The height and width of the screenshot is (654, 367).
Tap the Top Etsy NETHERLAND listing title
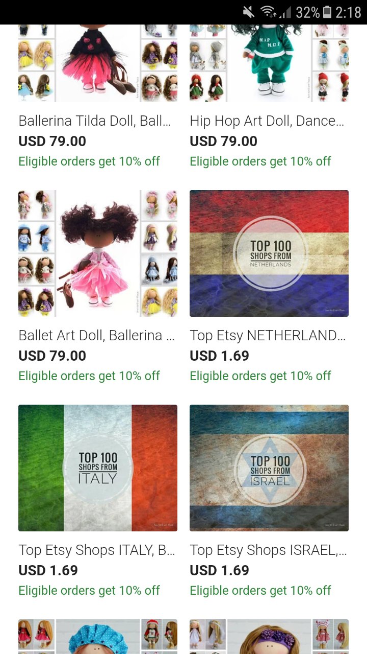coord(268,336)
